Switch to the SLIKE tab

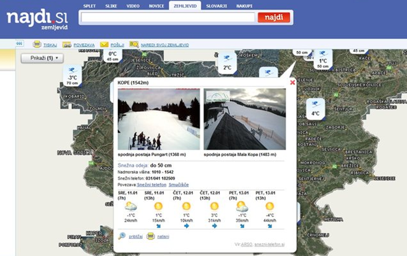111,6
